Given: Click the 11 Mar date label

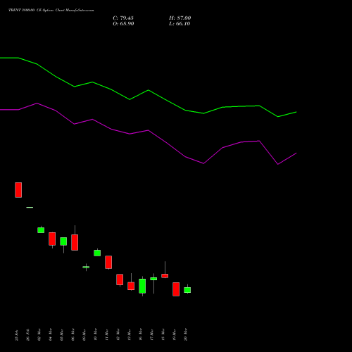Looking at the screenshot, I should coord(106,335).
